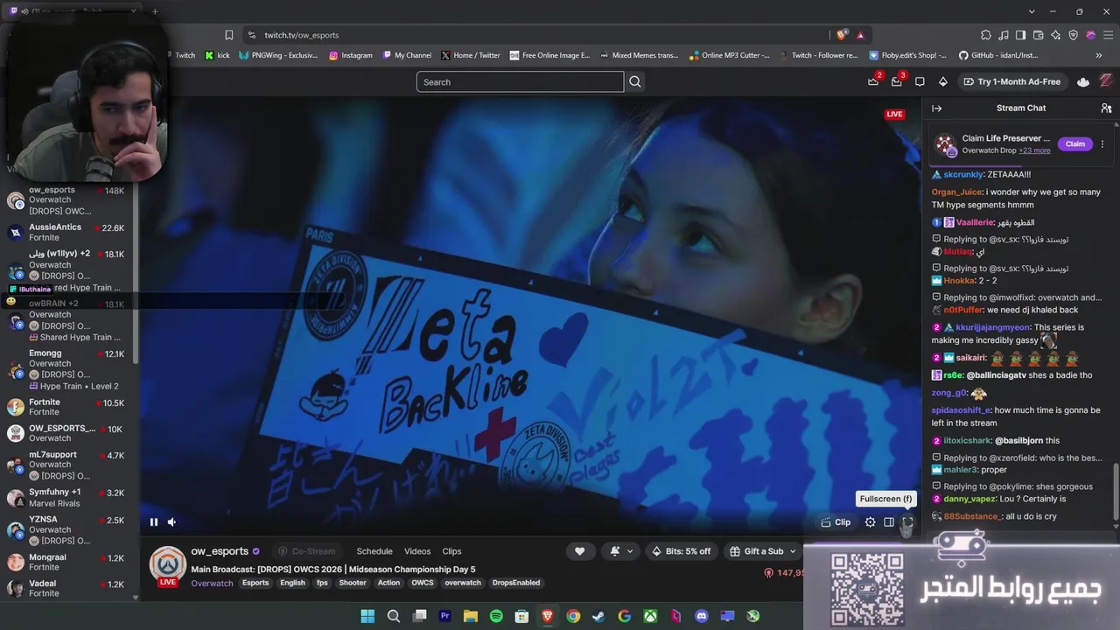Open the GitHub bookmark
This screenshot has width=1120, height=630.
(998, 55)
